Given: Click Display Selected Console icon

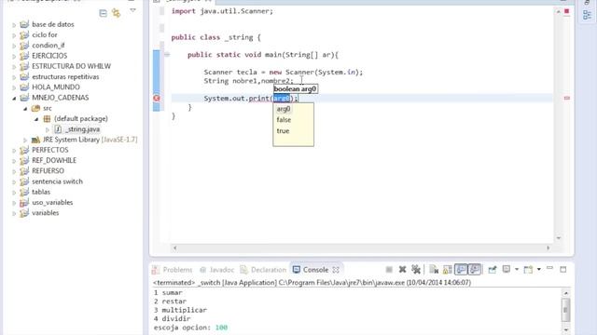Looking at the screenshot, I should pos(507,270).
